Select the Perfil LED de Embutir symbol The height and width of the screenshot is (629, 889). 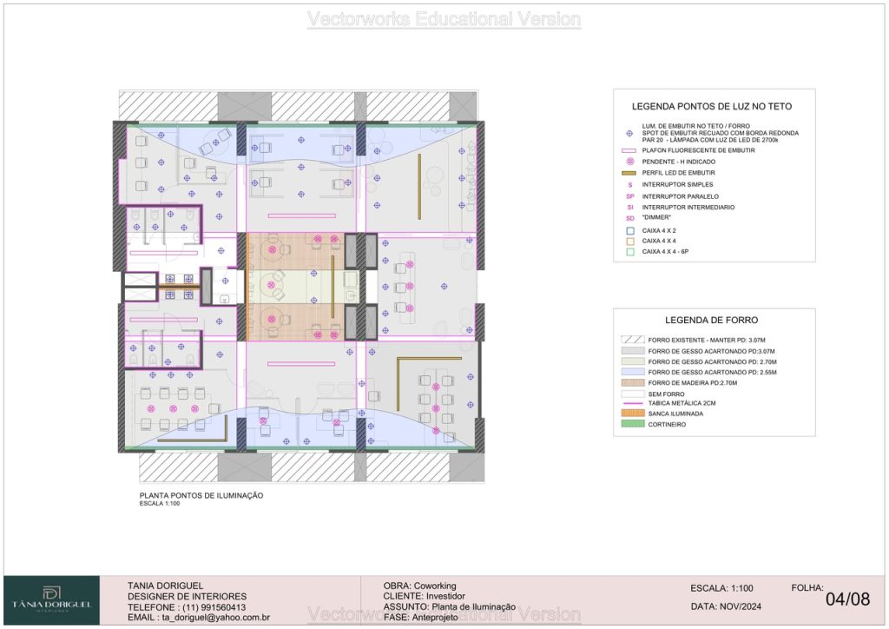click(630, 173)
